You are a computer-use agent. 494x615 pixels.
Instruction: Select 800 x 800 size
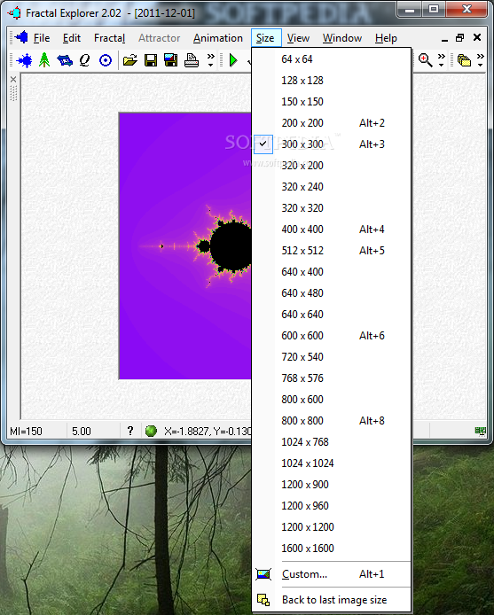[332, 420]
